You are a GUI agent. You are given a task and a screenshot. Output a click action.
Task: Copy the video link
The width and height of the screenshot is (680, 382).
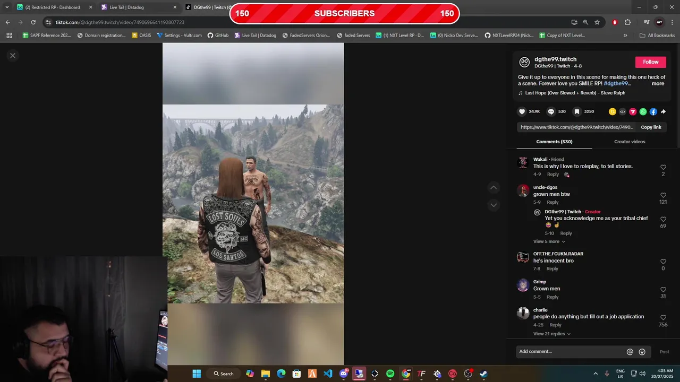pyautogui.click(x=651, y=127)
